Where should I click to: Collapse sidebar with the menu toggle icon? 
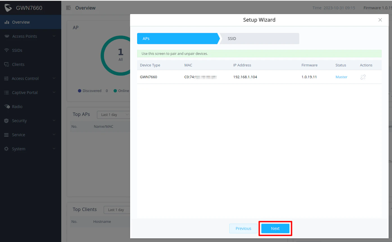click(x=68, y=8)
